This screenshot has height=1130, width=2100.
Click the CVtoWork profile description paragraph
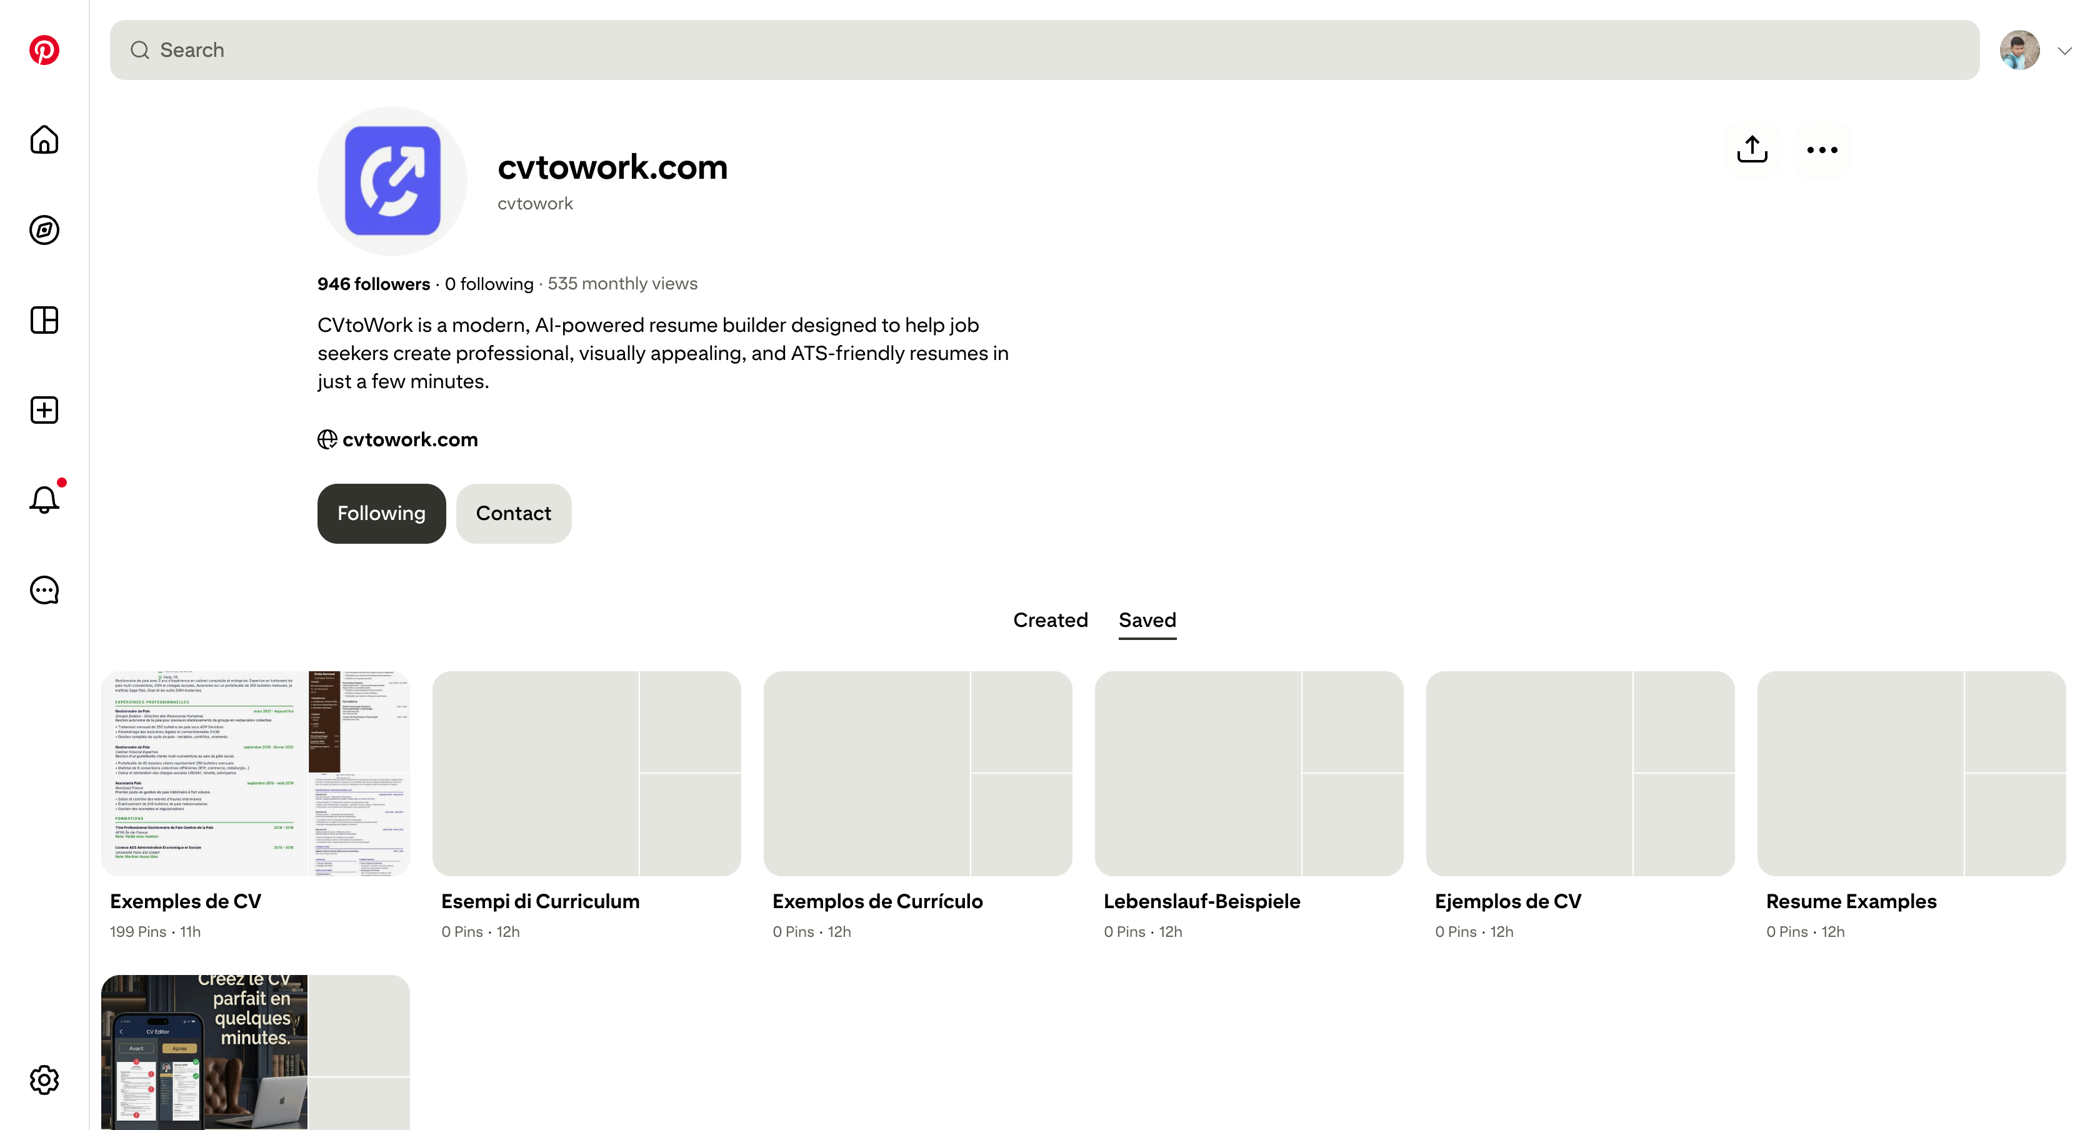(x=662, y=353)
